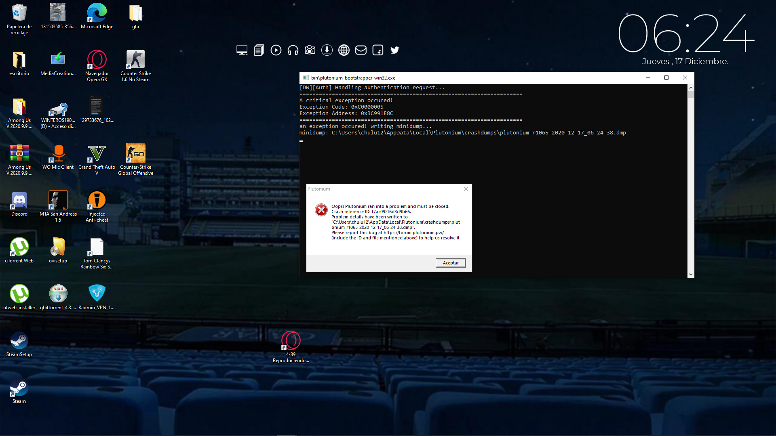The width and height of the screenshot is (776, 436).
Task: Click the red error icon in dialog
Action: tap(321, 210)
